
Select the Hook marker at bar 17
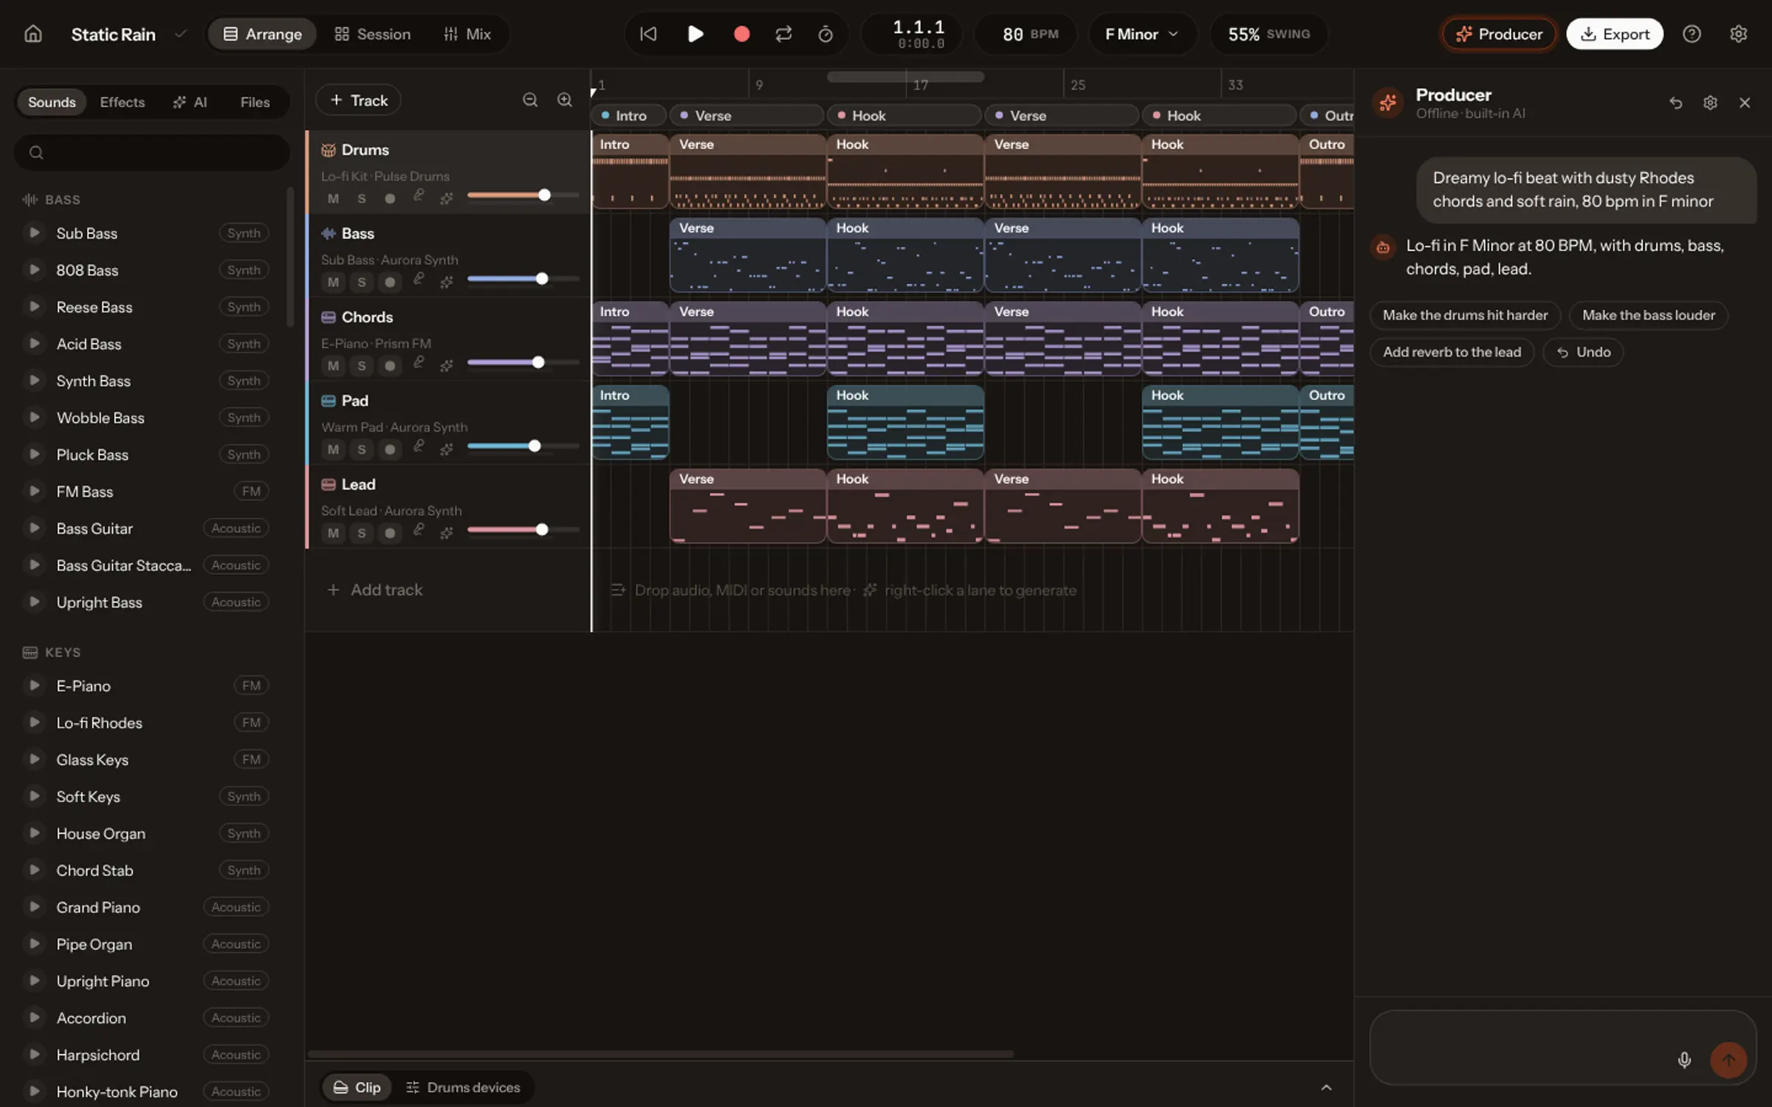point(904,116)
